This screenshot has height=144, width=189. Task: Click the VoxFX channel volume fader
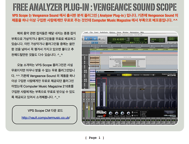[x=92, y=108]
